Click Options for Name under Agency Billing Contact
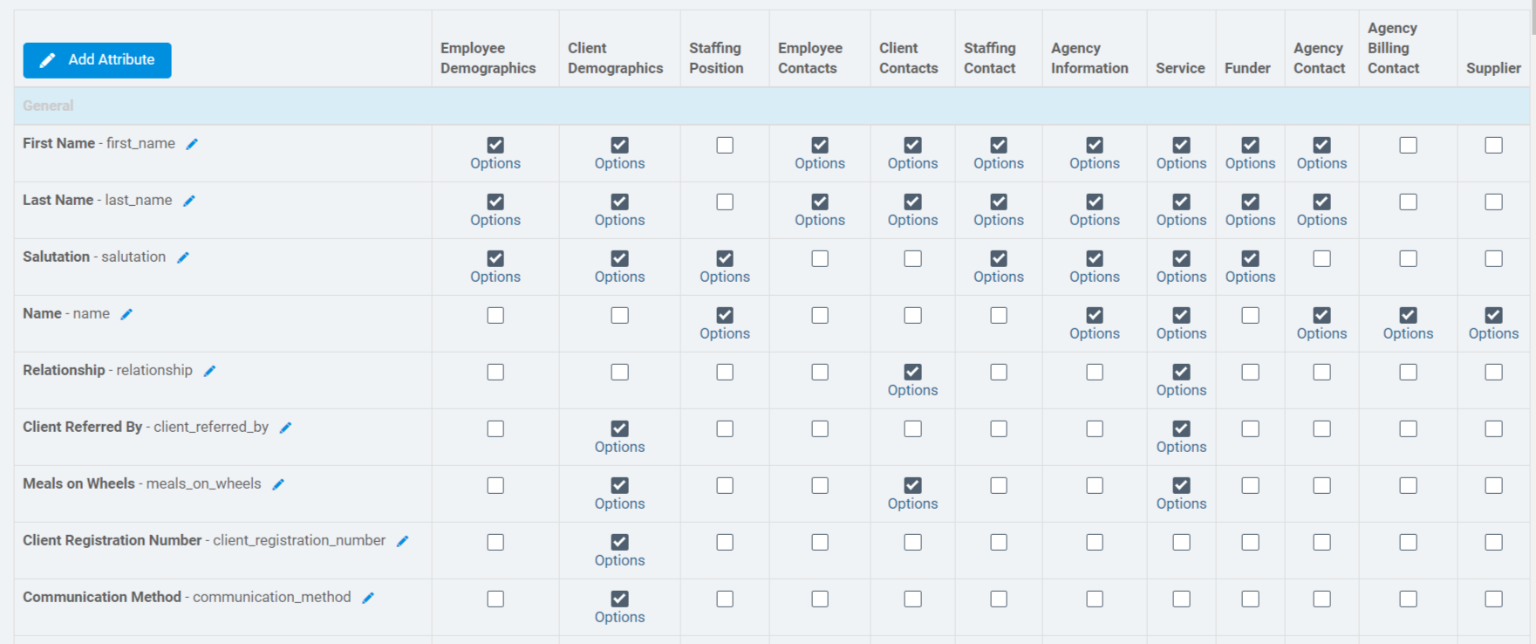 1408,334
